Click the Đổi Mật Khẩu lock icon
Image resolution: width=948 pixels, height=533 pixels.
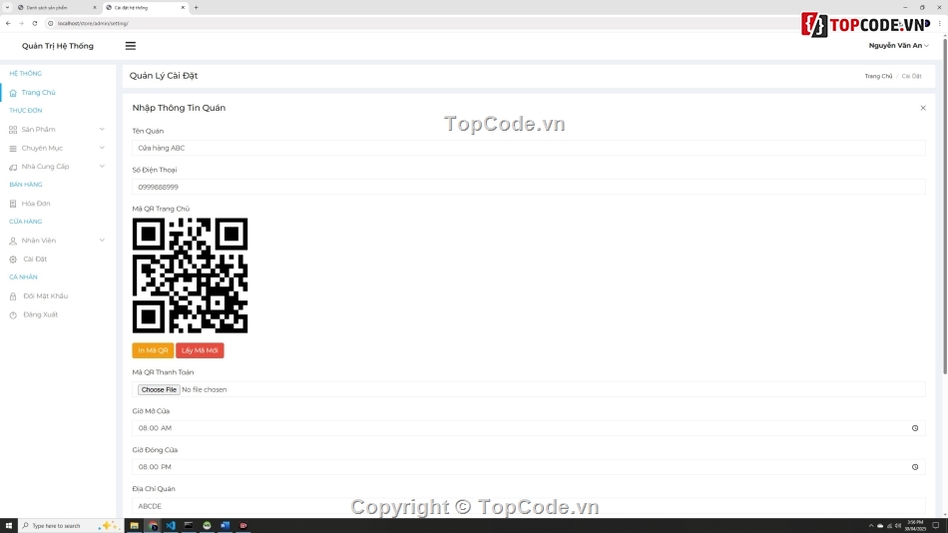click(13, 296)
